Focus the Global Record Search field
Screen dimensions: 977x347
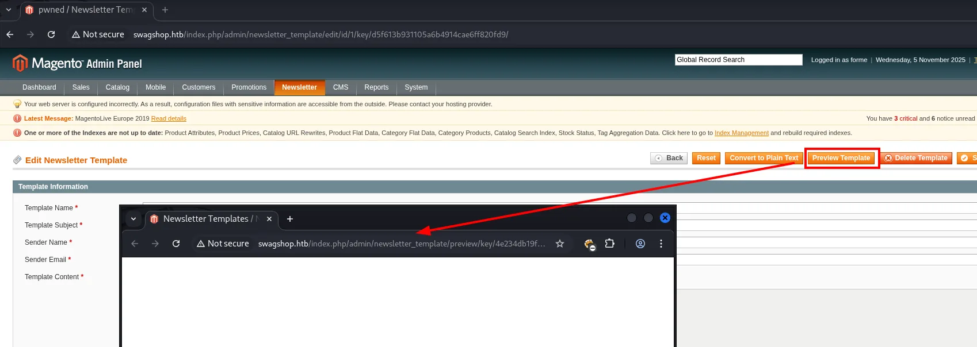point(739,60)
